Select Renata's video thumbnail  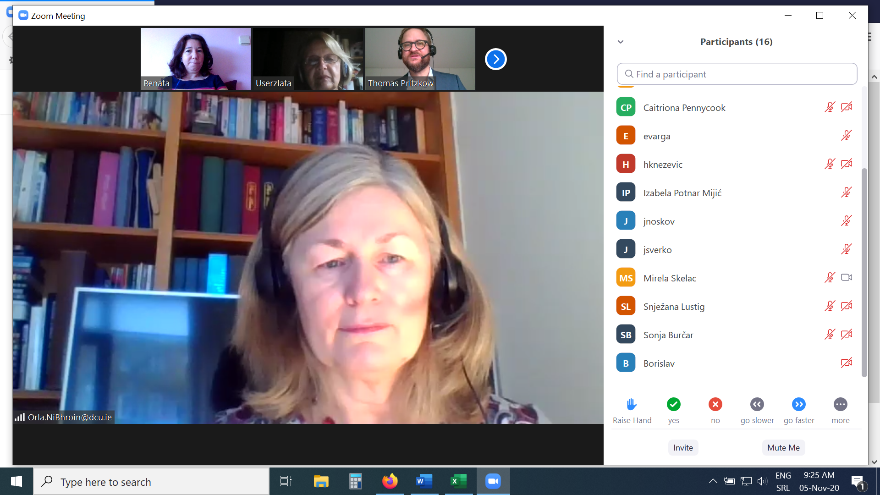196,59
